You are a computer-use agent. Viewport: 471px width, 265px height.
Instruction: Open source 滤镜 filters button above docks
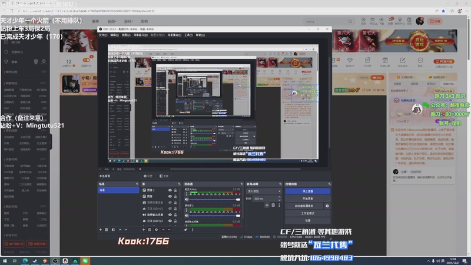tap(164, 176)
